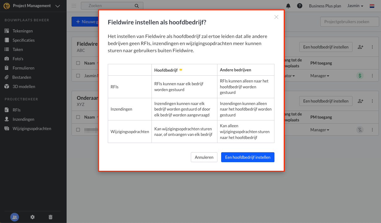Click the Wijzigingsopdrachten sidebar icon

point(7,128)
